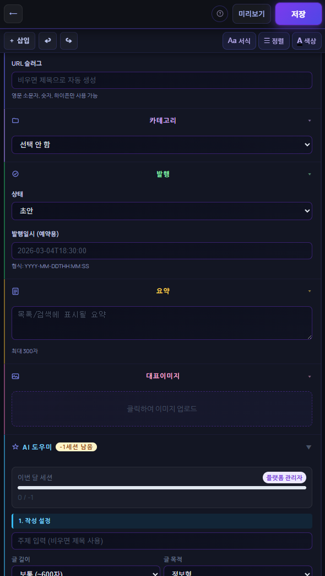Click the 이번 달 세션 progress bar

(x=162, y=488)
